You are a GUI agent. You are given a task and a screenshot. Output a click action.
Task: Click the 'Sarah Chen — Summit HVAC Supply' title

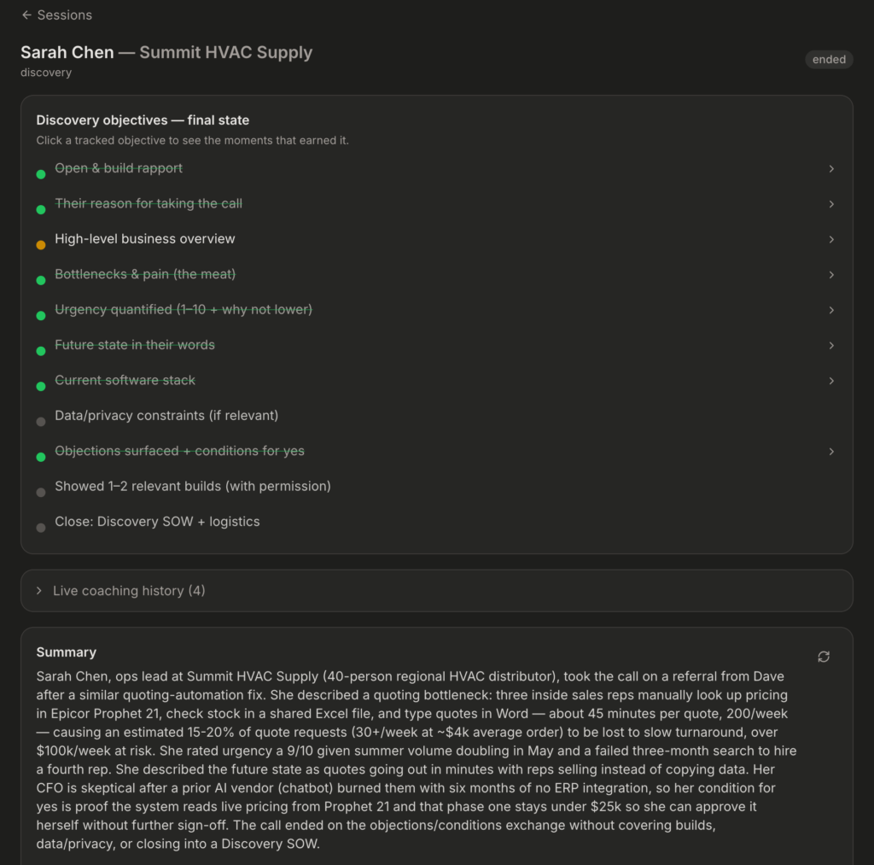pos(166,52)
